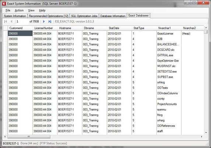This screenshot has width=211, height=148.
Task: Open the Action menu
Action: [x=19, y=10]
